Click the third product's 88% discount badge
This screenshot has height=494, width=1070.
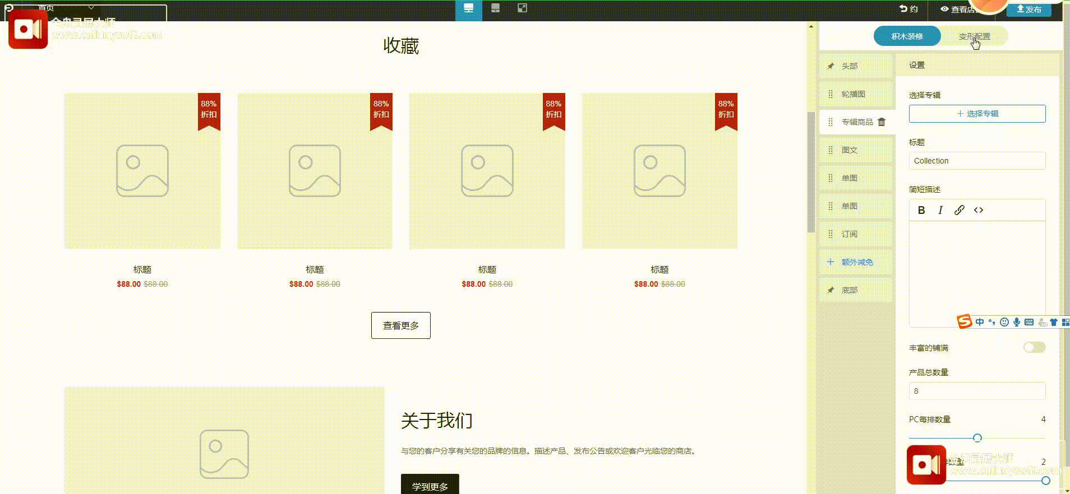click(554, 111)
